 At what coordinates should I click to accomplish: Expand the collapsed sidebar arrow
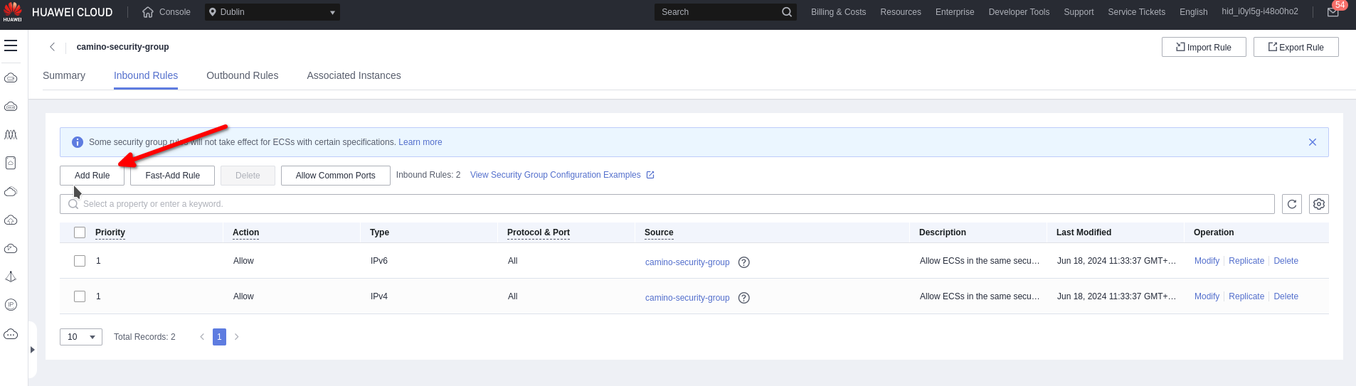click(x=32, y=350)
